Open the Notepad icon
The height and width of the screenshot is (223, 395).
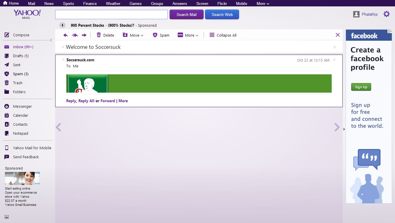[7, 133]
